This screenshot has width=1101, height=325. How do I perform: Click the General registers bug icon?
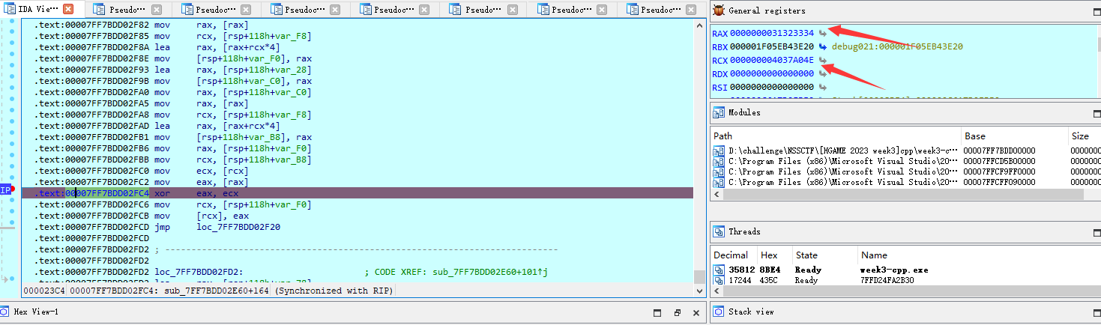click(719, 10)
